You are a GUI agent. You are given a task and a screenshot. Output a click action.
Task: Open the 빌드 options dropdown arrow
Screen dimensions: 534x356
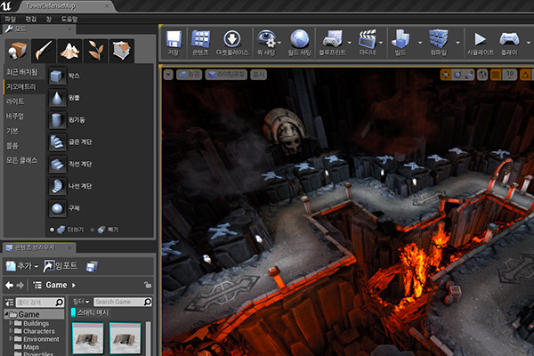420,43
